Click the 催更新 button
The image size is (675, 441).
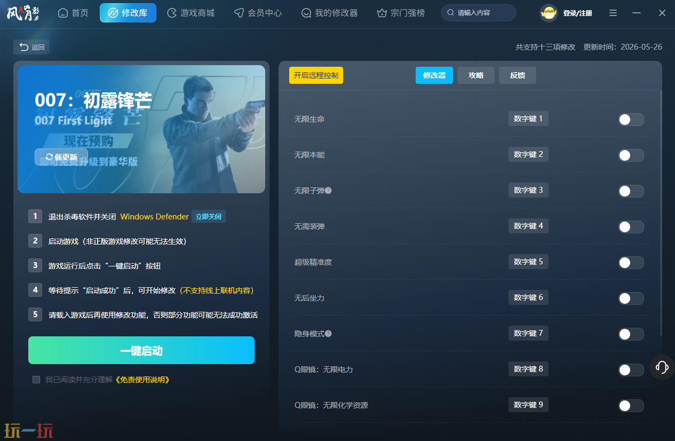[61, 157]
